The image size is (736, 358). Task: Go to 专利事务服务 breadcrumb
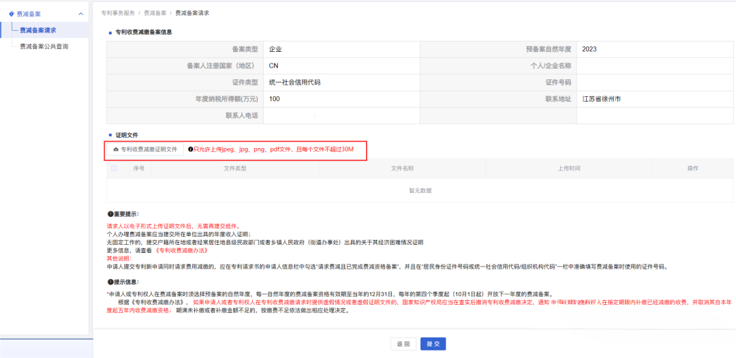(x=118, y=13)
